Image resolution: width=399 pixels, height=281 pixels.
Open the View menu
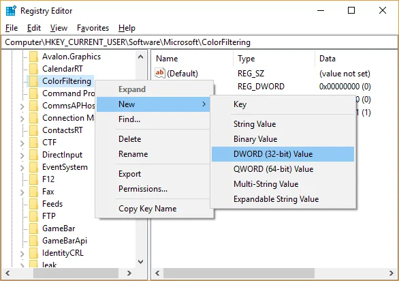click(59, 28)
